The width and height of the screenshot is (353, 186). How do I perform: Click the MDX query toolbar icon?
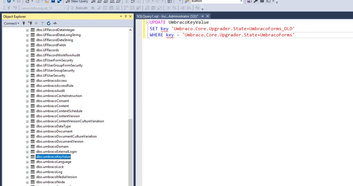point(100,1)
